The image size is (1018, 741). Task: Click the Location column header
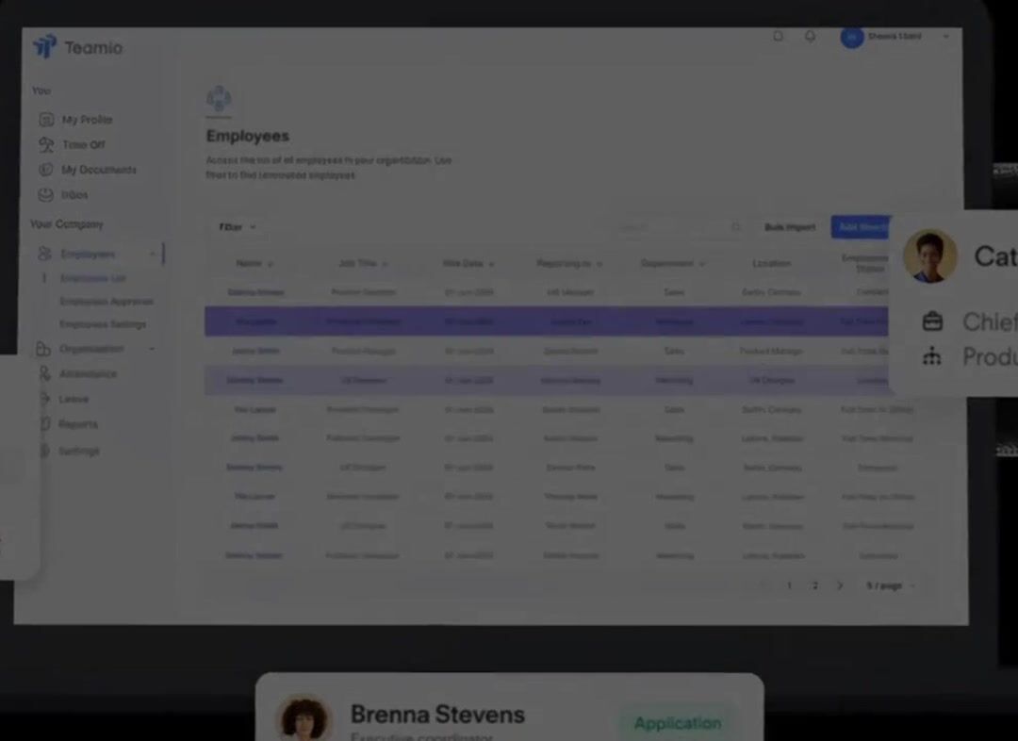pyautogui.click(x=771, y=263)
